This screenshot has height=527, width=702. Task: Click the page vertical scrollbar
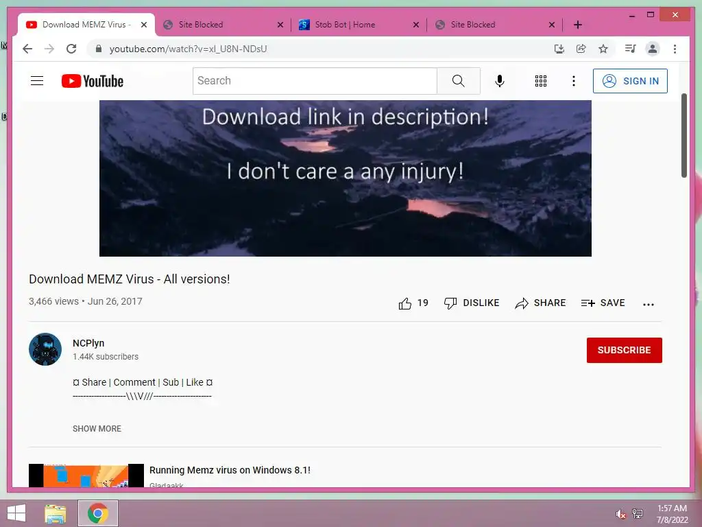[684, 135]
